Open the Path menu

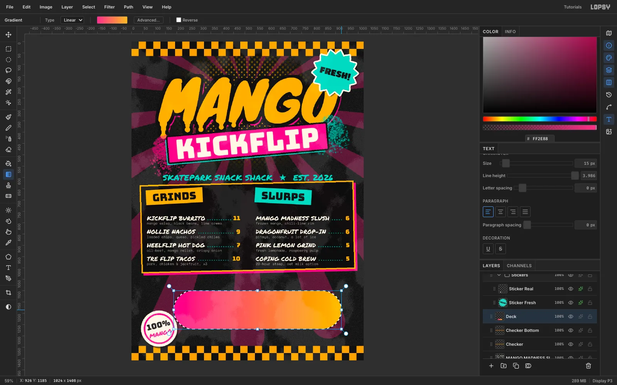(128, 7)
